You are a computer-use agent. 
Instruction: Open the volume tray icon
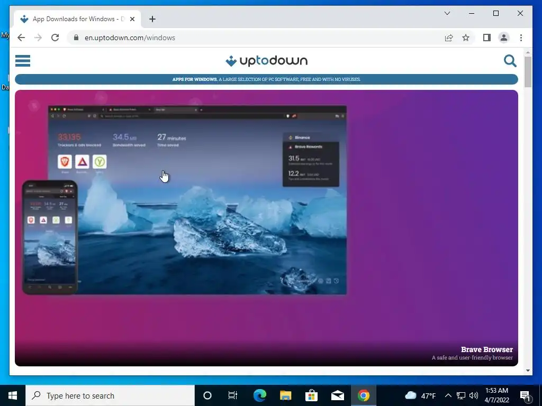point(474,395)
